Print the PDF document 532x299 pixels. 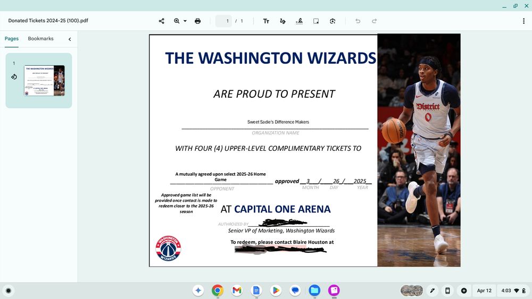coord(197,21)
